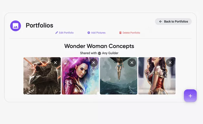This screenshot has height=124, width=203.
Task: Remove the purple-haired portrait with its X
Action: pyautogui.click(x=94, y=63)
